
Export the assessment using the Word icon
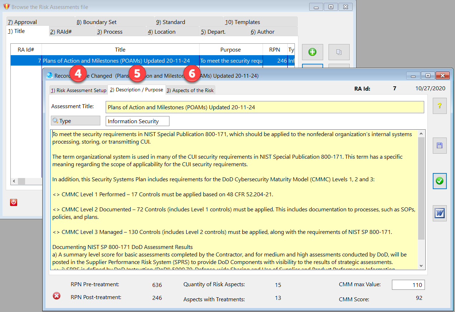(440, 213)
